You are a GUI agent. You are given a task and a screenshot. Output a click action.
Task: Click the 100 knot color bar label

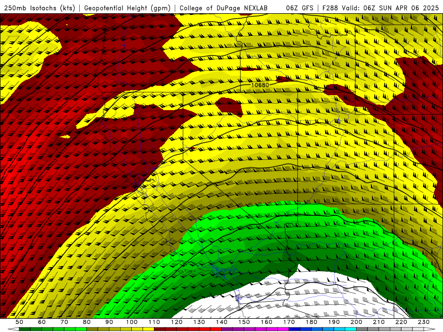(132, 322)
